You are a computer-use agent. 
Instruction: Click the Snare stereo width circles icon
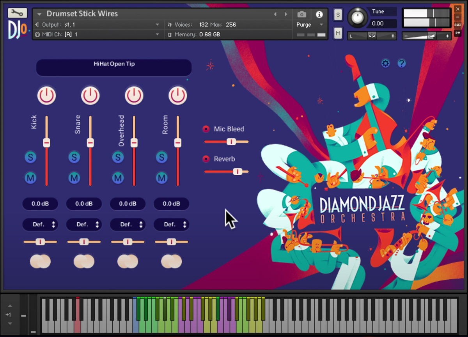pos(84,261)
